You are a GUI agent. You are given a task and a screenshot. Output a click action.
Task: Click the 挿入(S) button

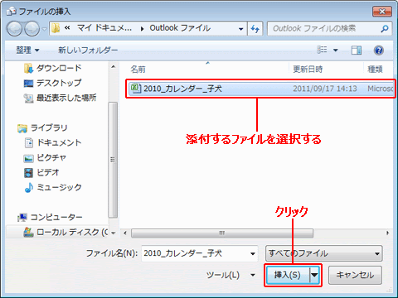[288, 275]
